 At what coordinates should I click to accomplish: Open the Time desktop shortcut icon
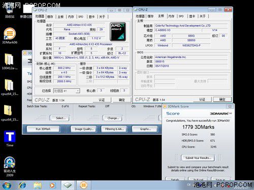(10, 138)
